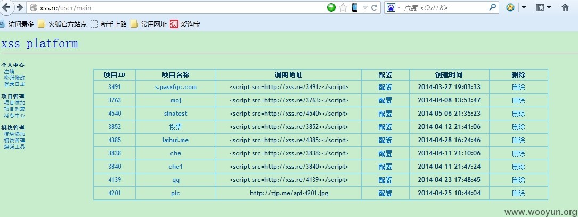The image size is (578, 217).
Task: Click creation time 2014-05-06 21:35:23
Action: 449,114
